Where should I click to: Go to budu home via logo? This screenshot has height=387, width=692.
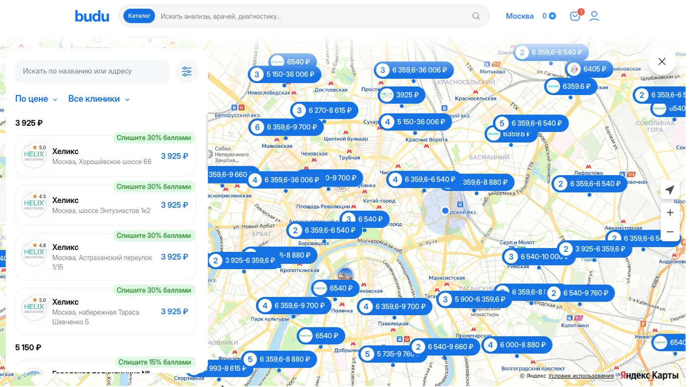point(92,16)
